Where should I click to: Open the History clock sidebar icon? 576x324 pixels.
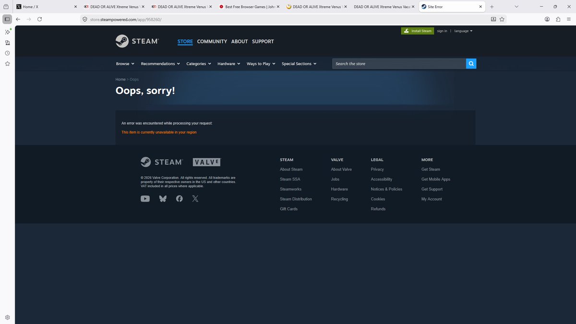pos(7,53)
